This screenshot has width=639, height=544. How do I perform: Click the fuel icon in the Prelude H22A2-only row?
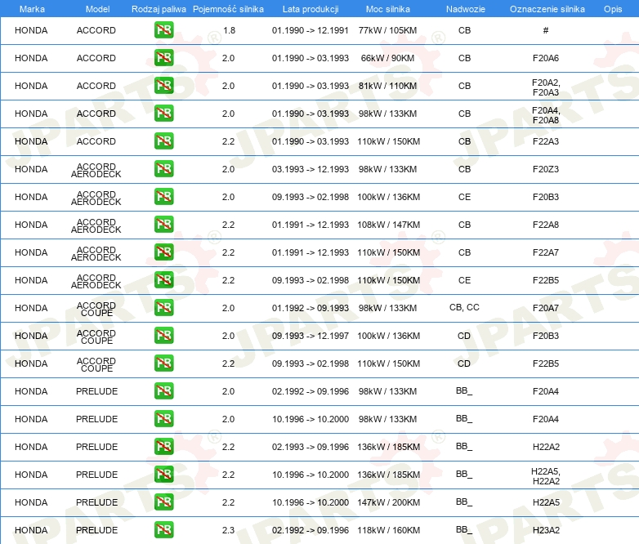point(163,446)
